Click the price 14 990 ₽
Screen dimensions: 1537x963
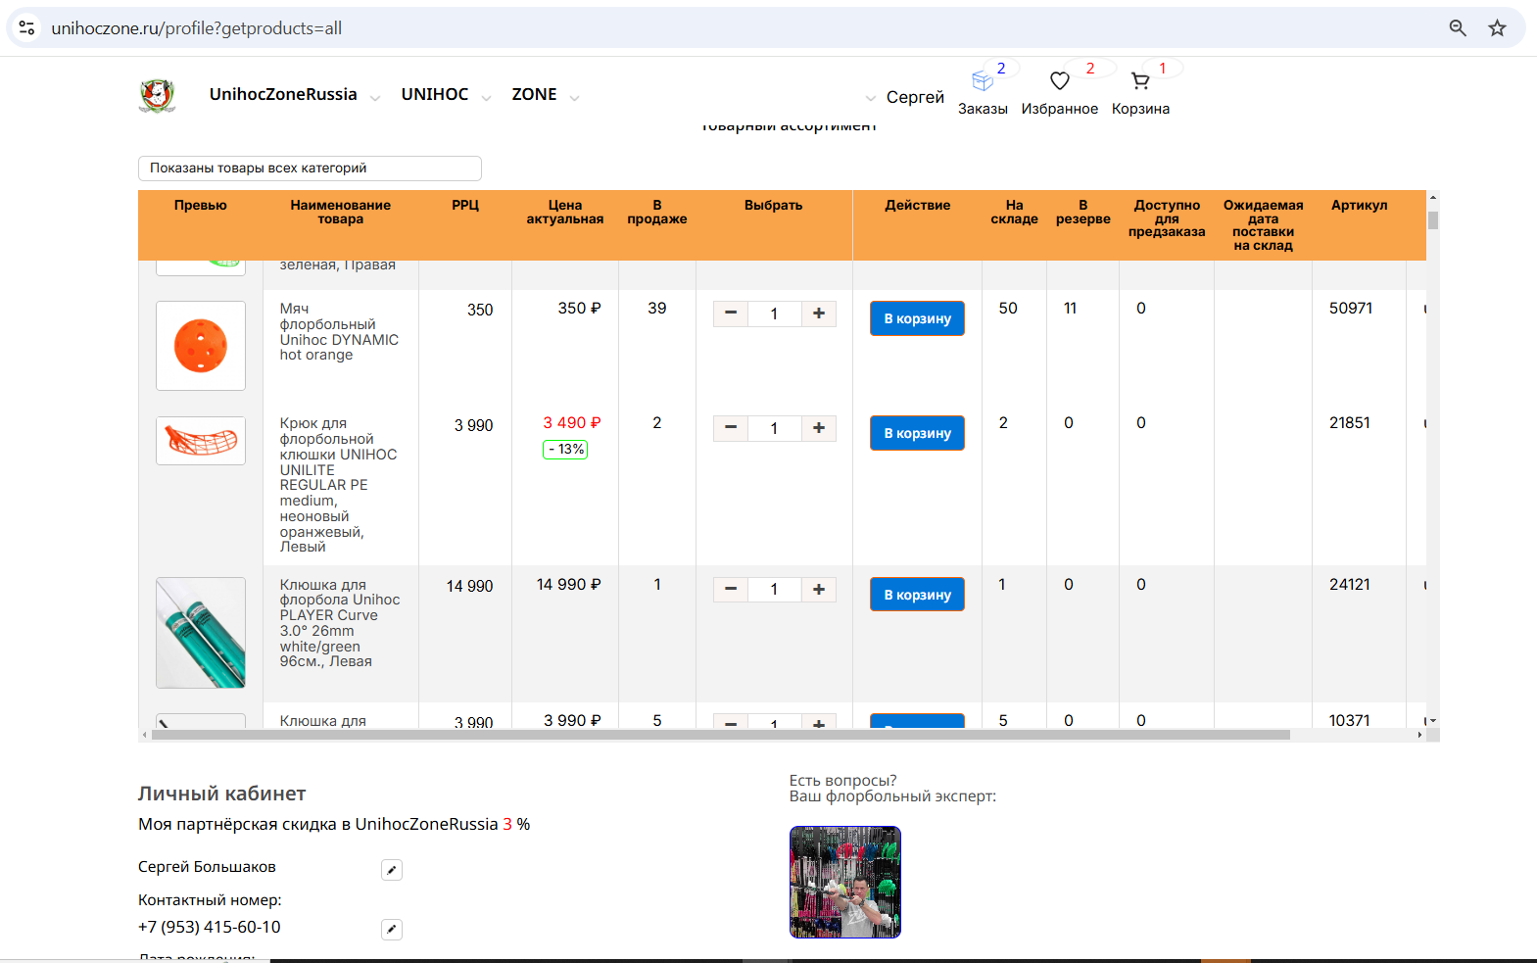(569, 584)
